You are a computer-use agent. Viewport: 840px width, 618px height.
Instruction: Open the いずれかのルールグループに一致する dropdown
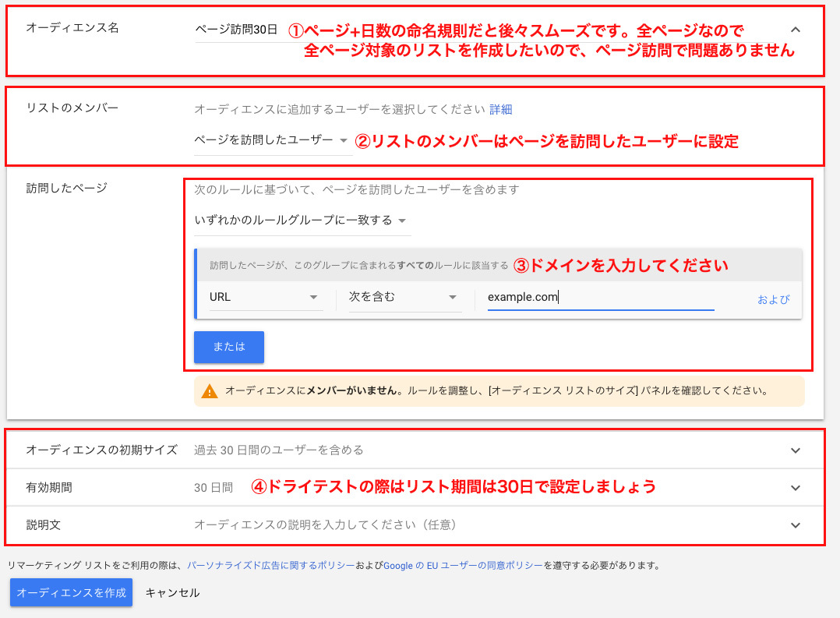pos(302,221)
